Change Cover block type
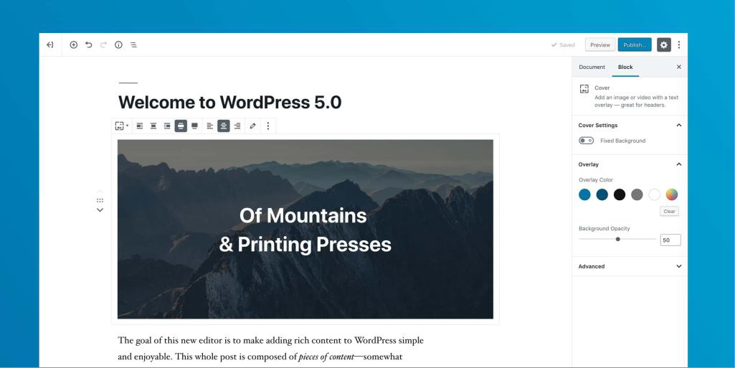The image size is (735, 368). 121,126
